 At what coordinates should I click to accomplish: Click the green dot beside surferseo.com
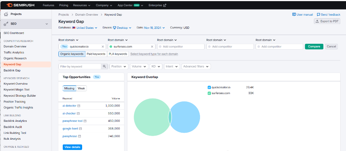tap(111, 47)
